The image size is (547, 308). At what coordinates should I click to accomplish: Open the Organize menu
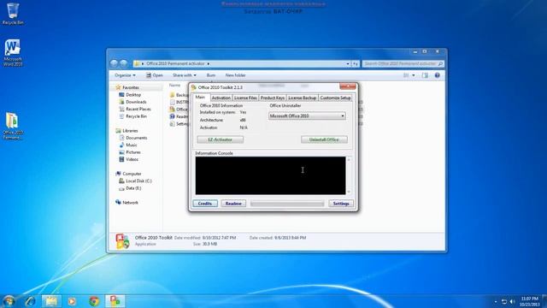point(125,75)
